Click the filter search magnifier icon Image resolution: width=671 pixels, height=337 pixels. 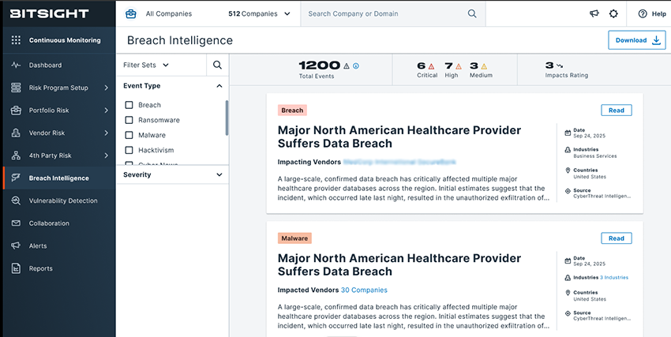217,65
